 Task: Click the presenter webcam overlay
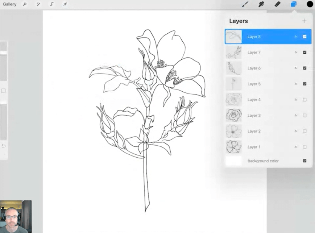click(x=16, y=217)
